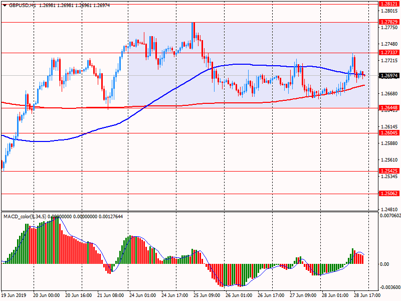Click the 27 Jun 09:00 time label
Image resolution: width=401 pixels, height=301 pixels.
coord(303,295)
